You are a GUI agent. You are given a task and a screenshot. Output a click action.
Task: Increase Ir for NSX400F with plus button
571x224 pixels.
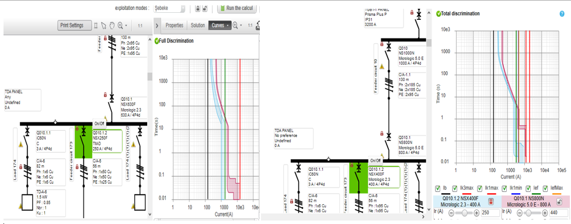click(476, 213)
